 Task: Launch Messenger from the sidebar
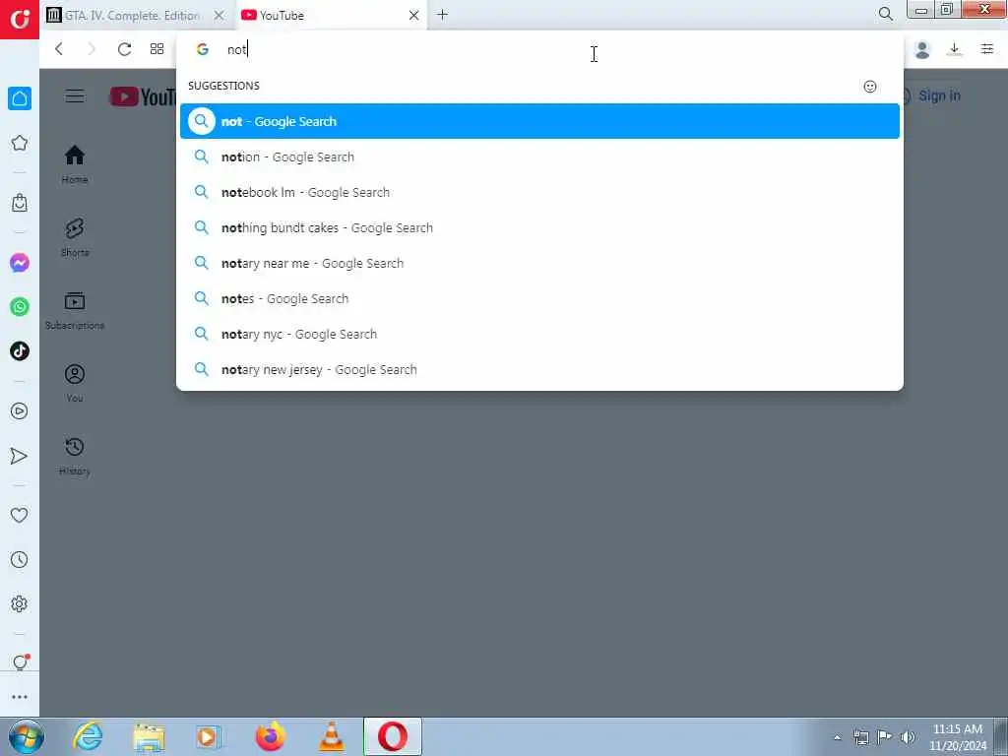(x=20, y=263)
